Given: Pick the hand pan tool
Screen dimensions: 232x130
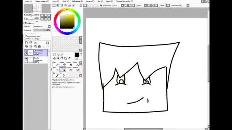Looking at the screenshot, I should pyautogui.click(x=65, y=58).
